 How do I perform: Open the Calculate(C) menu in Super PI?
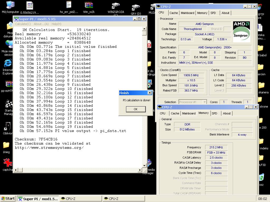coord(23,24)
